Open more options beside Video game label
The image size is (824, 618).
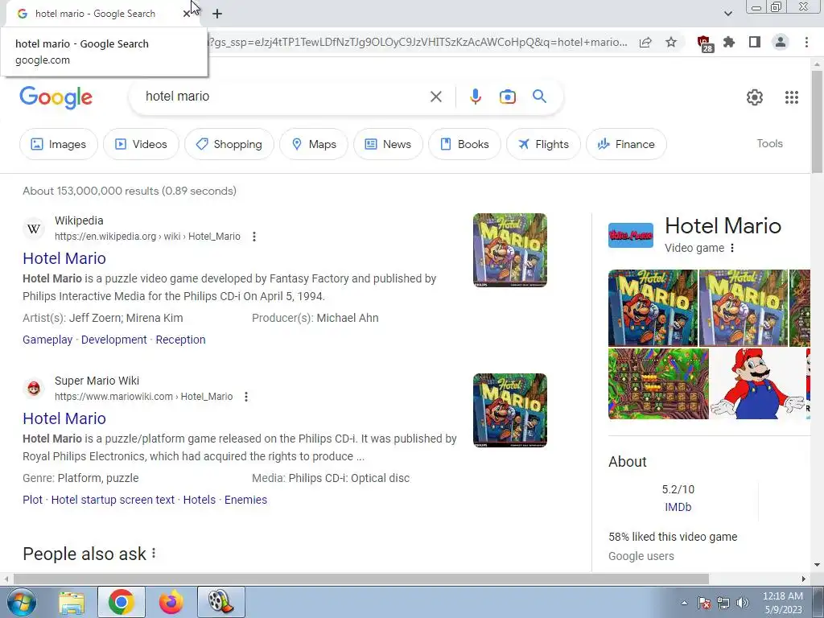click(732, 248)
